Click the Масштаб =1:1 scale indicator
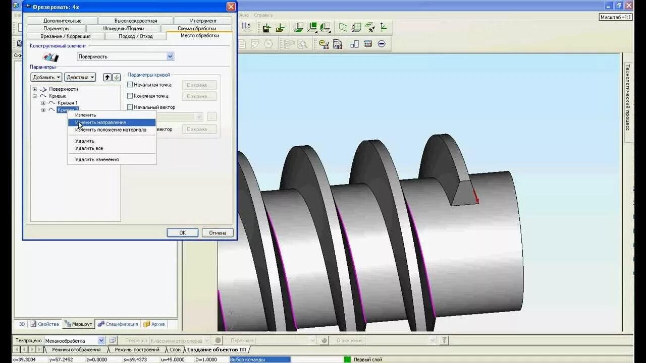Viewport: 646px width, 363px height. point(616,17)
